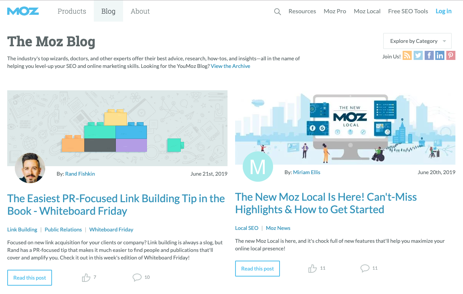Like the Whiteboard Friday post via thumbs-up
The height and width of the screenshot is (294, 463).
(x=87, y=277)
